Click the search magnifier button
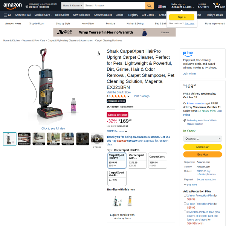 [x=149, y=6]
